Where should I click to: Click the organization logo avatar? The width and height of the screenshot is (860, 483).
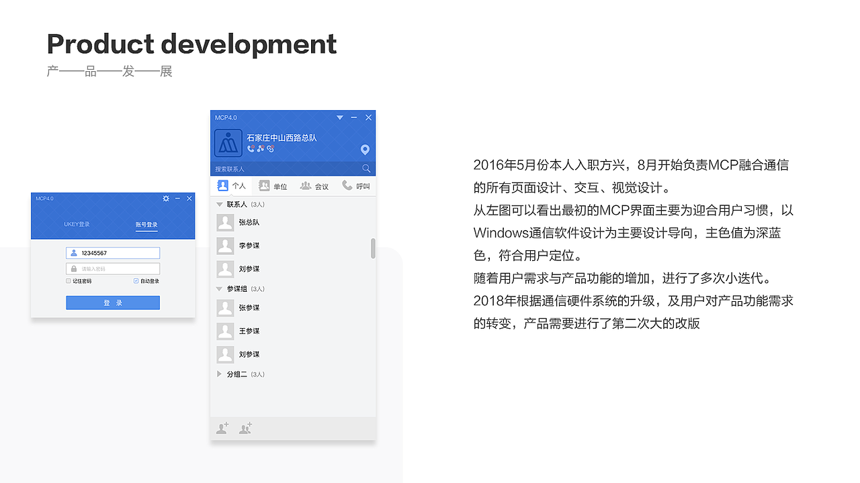point(228,144)
